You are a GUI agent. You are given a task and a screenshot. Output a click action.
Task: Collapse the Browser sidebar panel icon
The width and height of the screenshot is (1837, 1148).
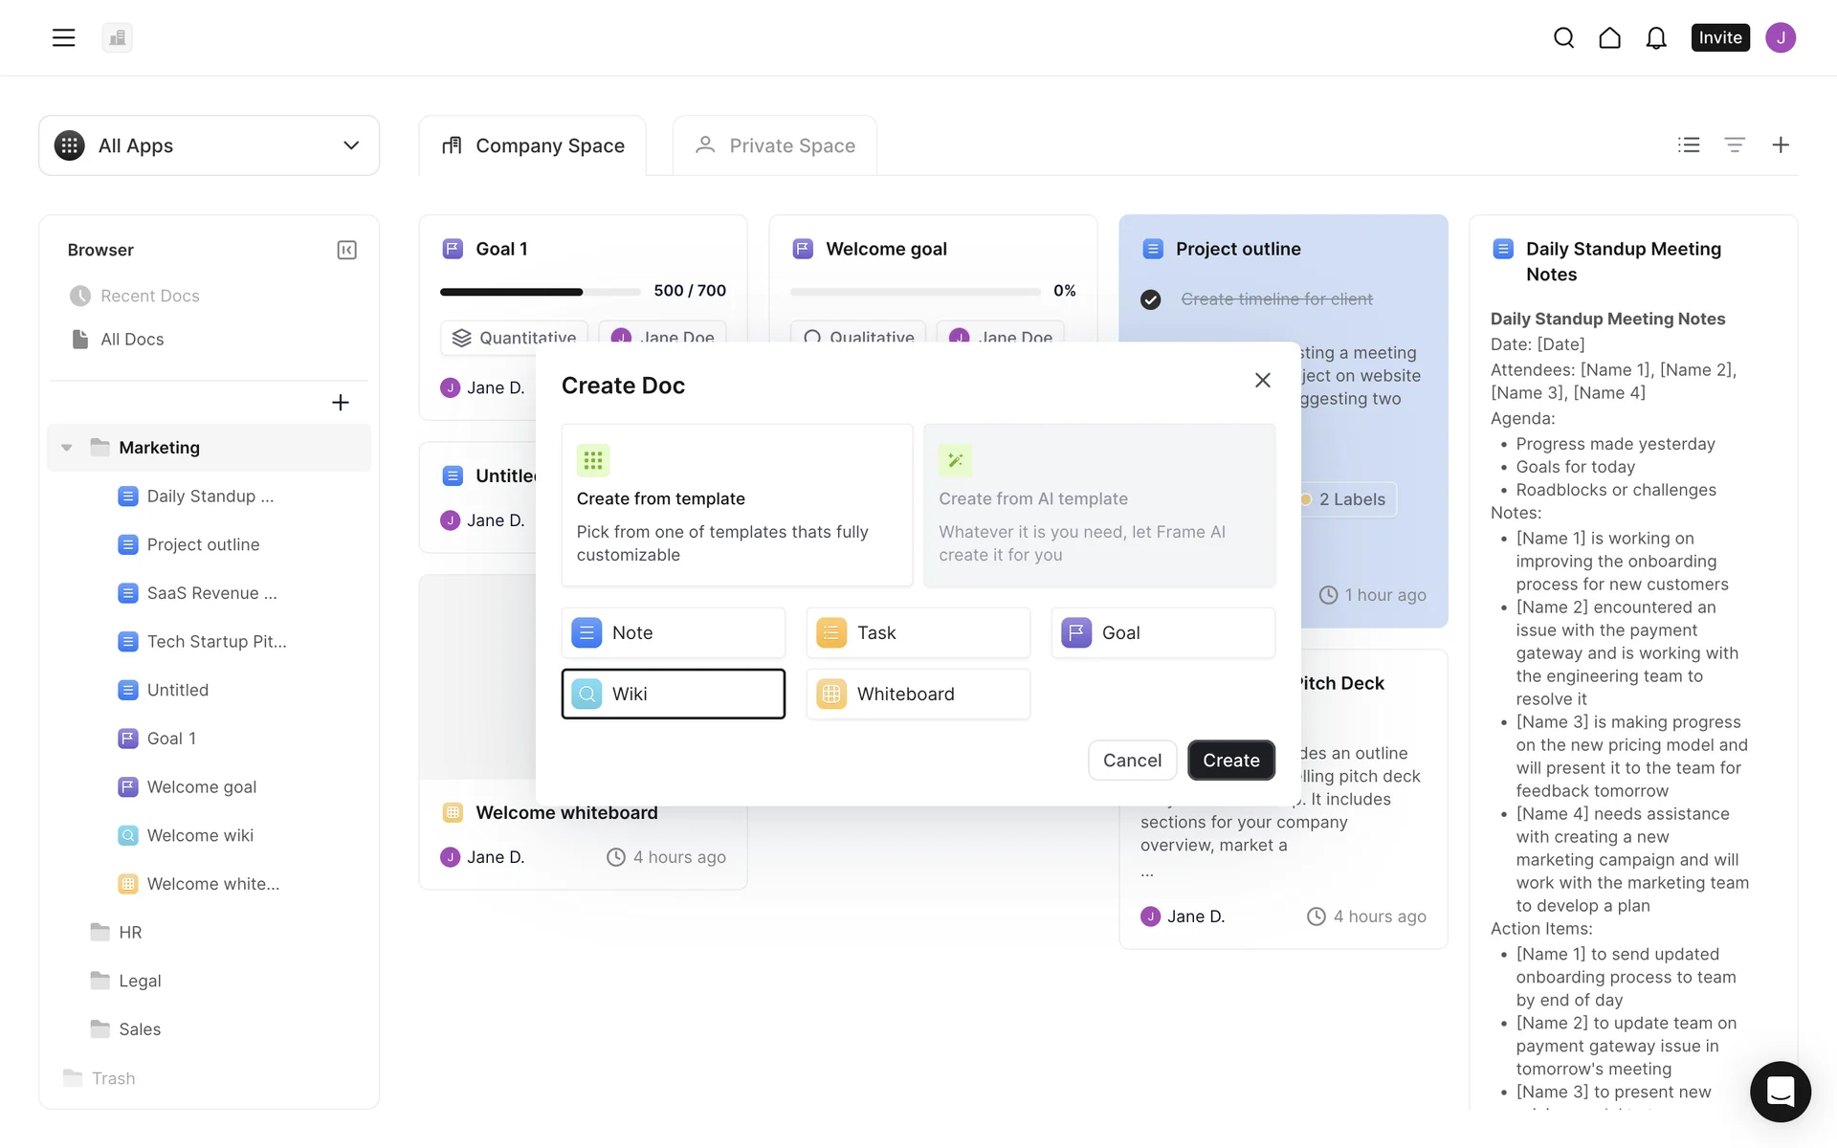[346, 250]
